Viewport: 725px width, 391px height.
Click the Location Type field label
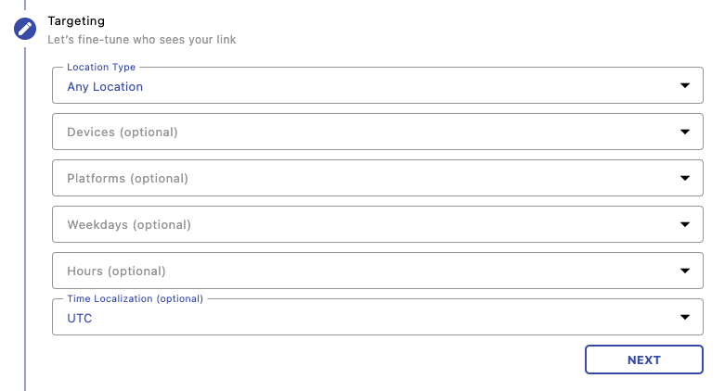[101, 68]
